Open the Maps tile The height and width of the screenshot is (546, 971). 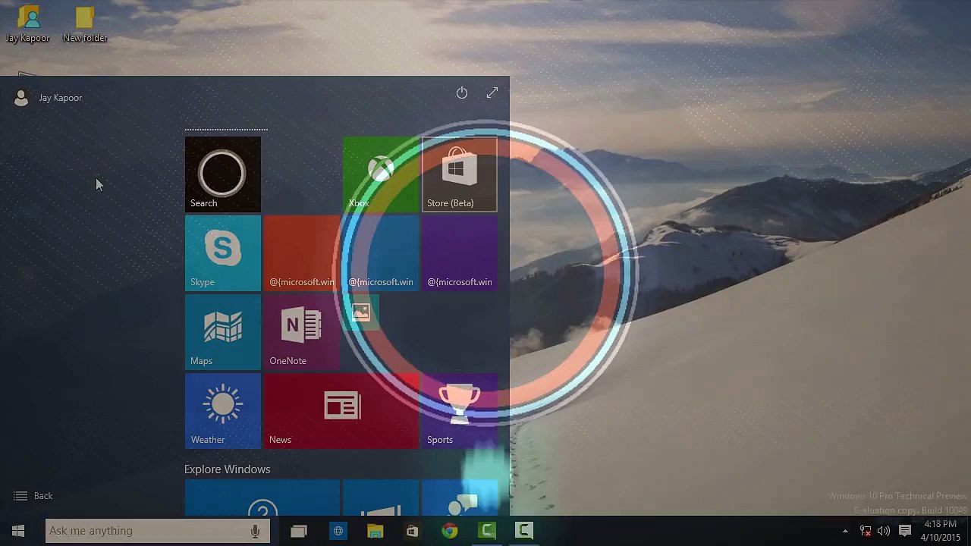[222, 331]
